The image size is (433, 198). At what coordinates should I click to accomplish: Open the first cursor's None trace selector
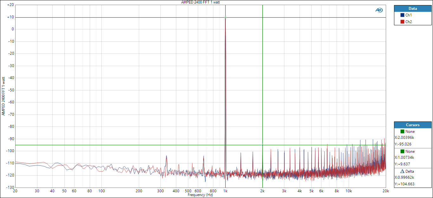(410, 132)
